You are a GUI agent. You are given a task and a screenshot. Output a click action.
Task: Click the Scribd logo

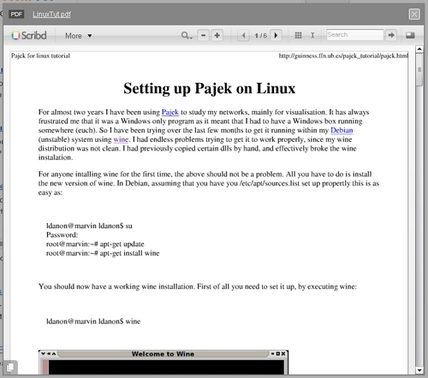point(29,35)
